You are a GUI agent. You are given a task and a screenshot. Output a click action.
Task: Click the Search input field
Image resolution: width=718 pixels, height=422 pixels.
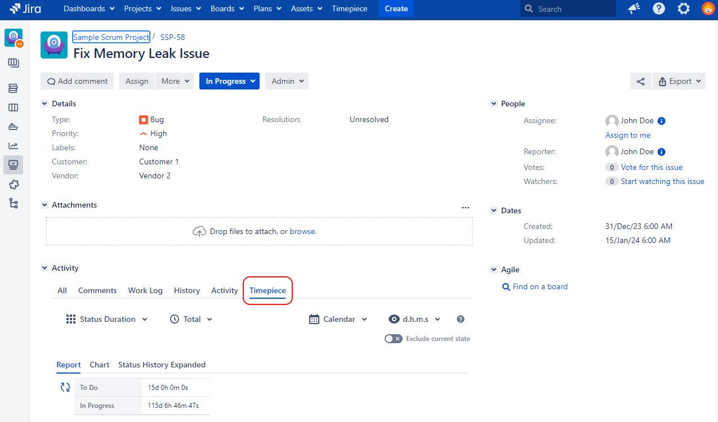tap(568, 9)
